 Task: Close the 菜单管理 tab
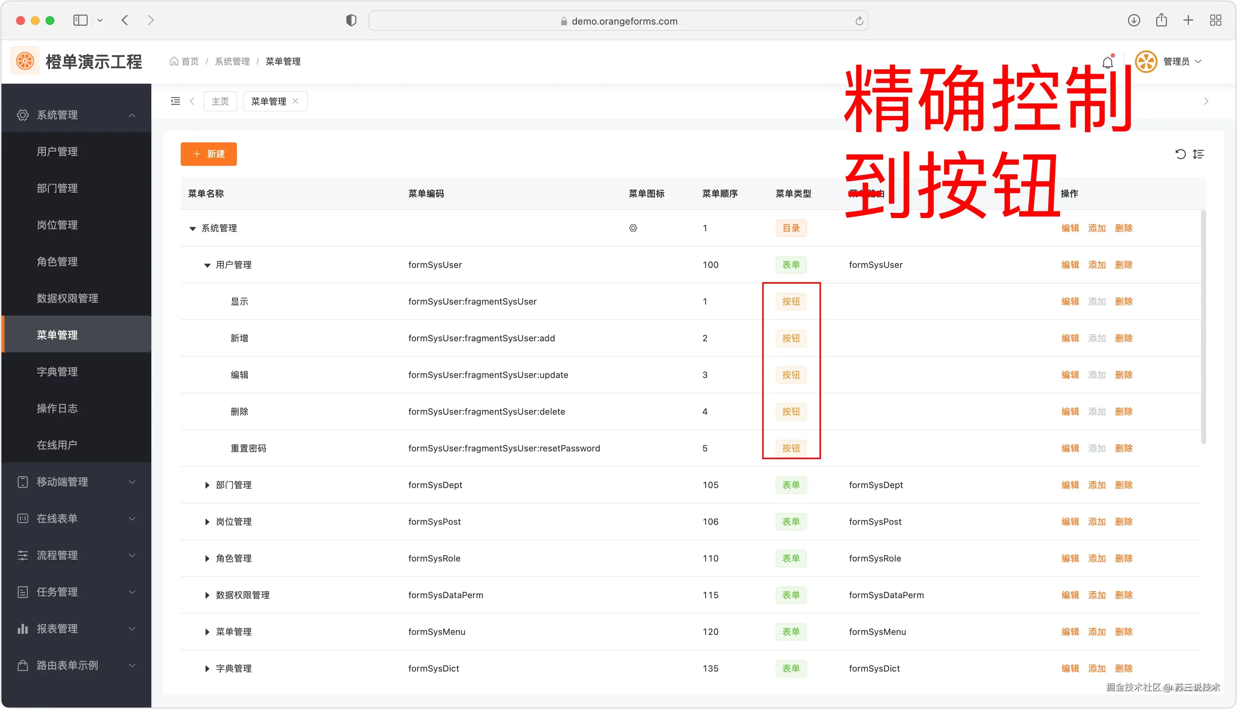(295, 101)
